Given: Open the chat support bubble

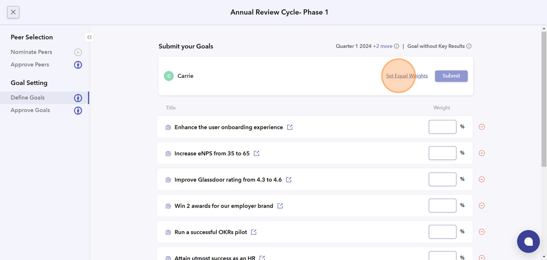Looking at the screenshot, I should pyautogui.click(x=528, y=241).
